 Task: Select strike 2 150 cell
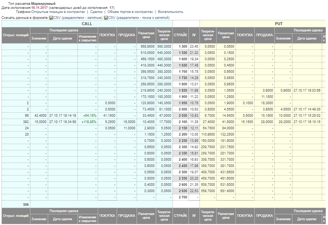[181, 128]
